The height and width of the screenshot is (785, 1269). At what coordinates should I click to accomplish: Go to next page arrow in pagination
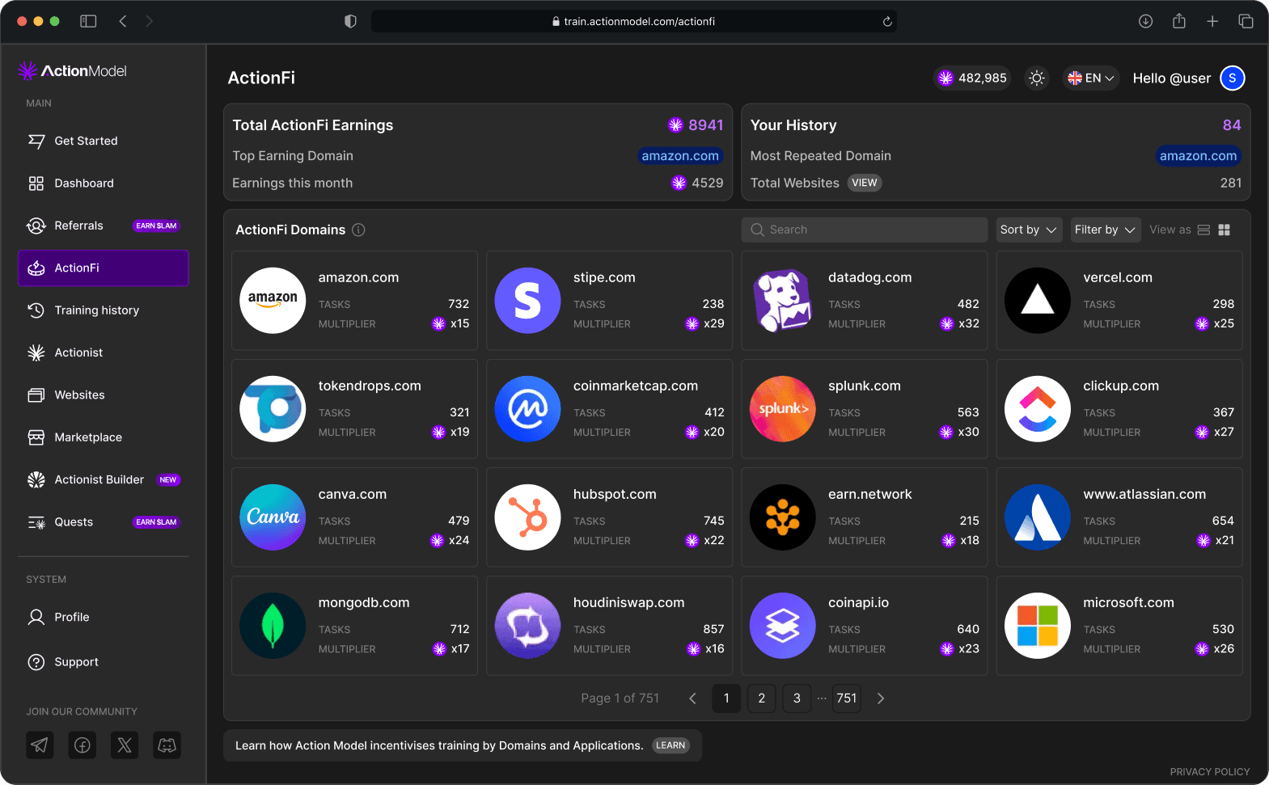(881, 698)
